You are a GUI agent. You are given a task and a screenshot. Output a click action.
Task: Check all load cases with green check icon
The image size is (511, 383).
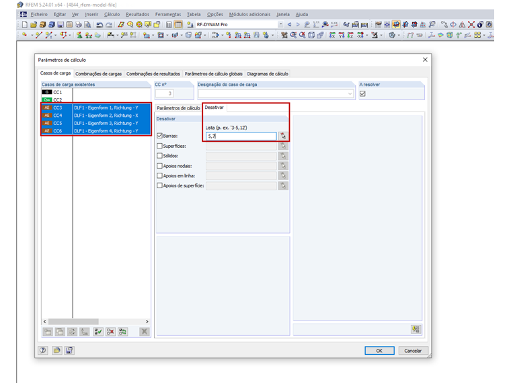(98, 332)
